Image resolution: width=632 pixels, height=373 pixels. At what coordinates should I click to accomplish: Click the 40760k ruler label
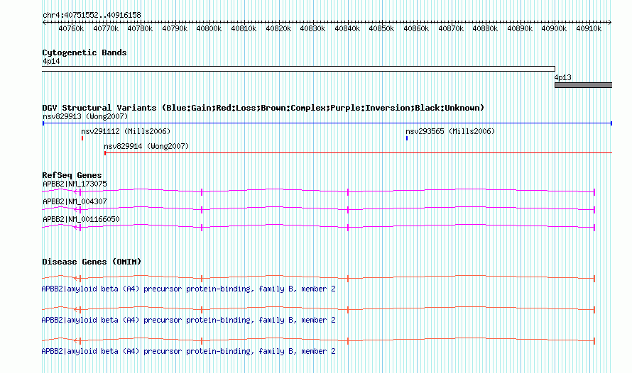tap(71, 28)
